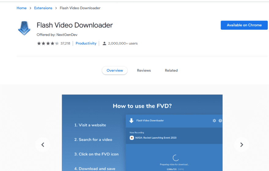This screenshot has width=269, height=171.
Task: Select the Overview tab
Action: [115, 71]
